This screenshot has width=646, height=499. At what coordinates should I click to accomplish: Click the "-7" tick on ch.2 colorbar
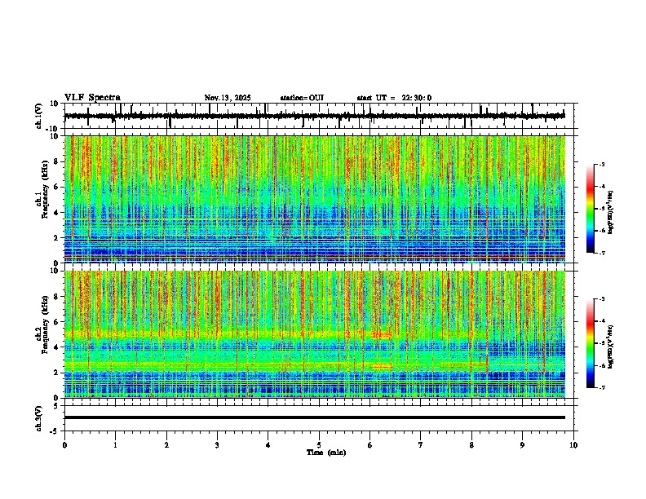pos(602,387)
